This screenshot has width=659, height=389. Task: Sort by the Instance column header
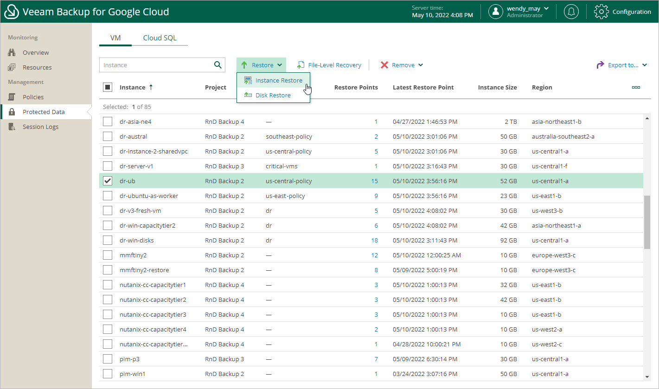[132, 87]
